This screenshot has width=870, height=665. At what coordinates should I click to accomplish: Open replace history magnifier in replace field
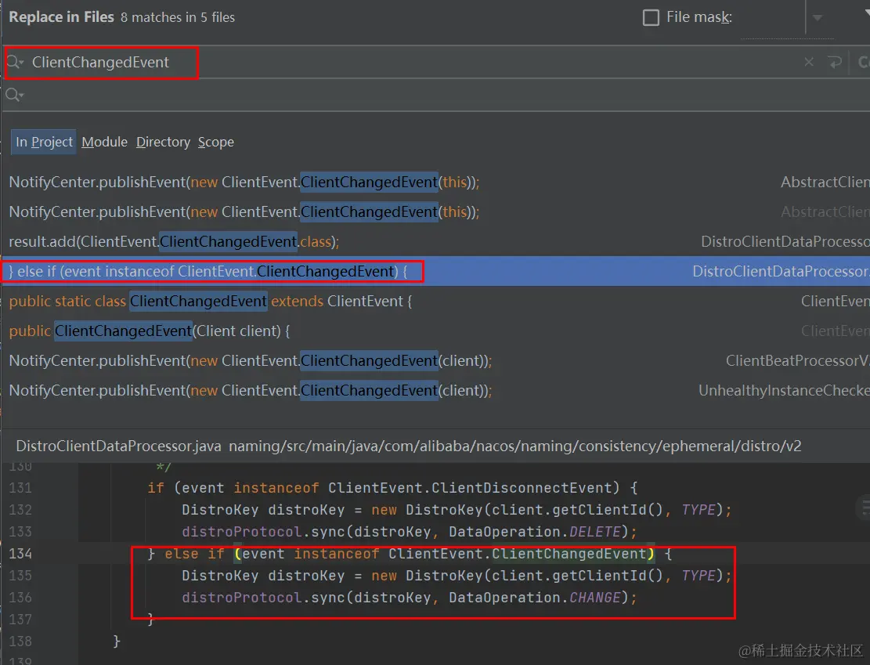coord(15,96)
